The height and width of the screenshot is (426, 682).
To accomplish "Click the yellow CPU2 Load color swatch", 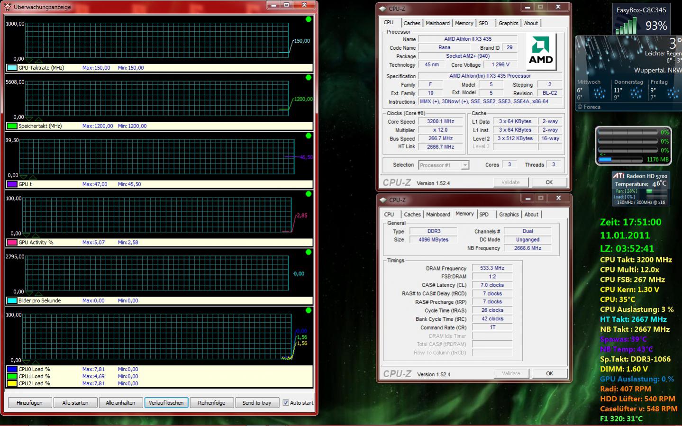I will click(12, 383).
